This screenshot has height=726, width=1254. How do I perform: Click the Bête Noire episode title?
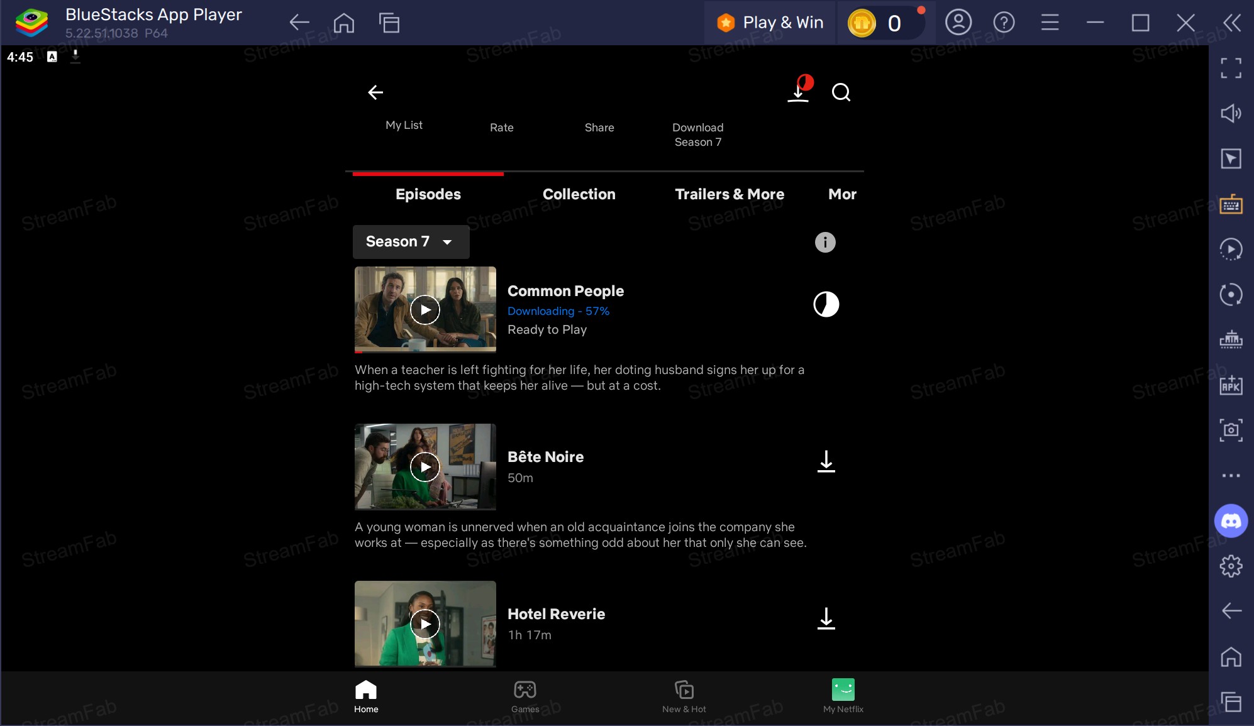(545, 457)
